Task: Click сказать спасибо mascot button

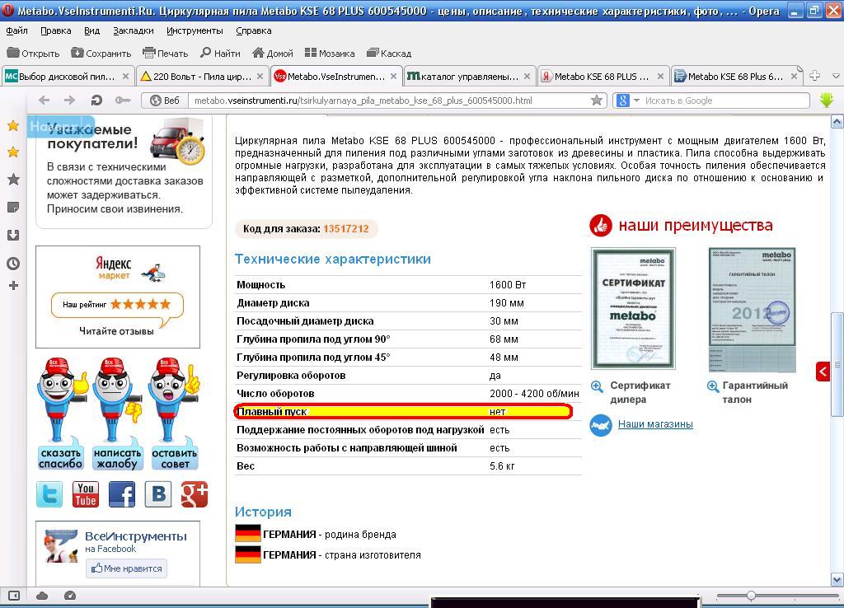Action: [61, 414]
